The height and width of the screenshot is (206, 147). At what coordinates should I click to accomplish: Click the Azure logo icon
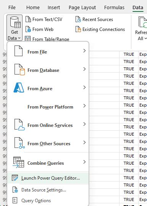tap(19, 88)
